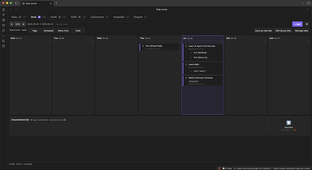Image resolution: width=312 pixels, height=170 pixels.
Task: Click Edit Query DSL button
Action: pyautogui.click(x=283, y=31)
